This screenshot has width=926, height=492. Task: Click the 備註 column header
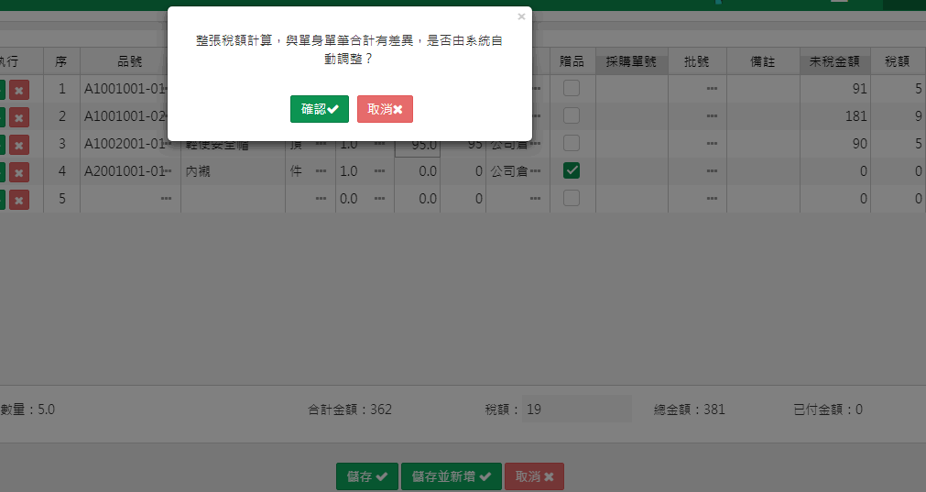click(762, 61)
